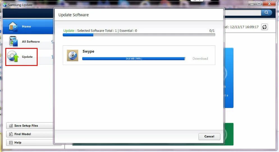Screen dimensions: 279x152
Task: Click the Find Model icon
Action: point(11,134)
